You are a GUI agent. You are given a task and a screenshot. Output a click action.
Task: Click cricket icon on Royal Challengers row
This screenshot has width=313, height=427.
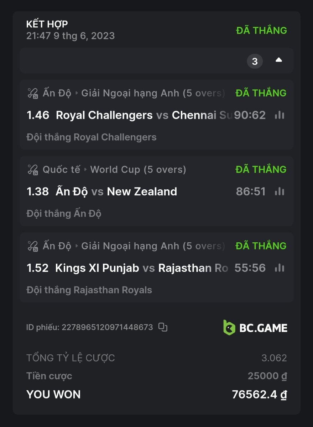pyautogui.click(x=33, y=93)
